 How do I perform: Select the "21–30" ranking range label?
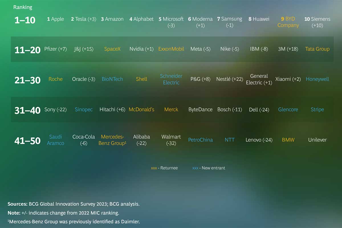click(27, 80)
